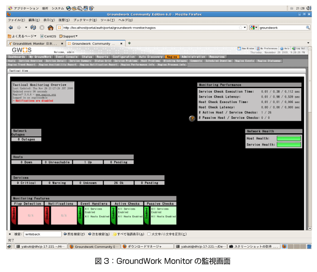Open CentOS bookmark
This screenshot has width=317, height=272.
coord(48,36)
